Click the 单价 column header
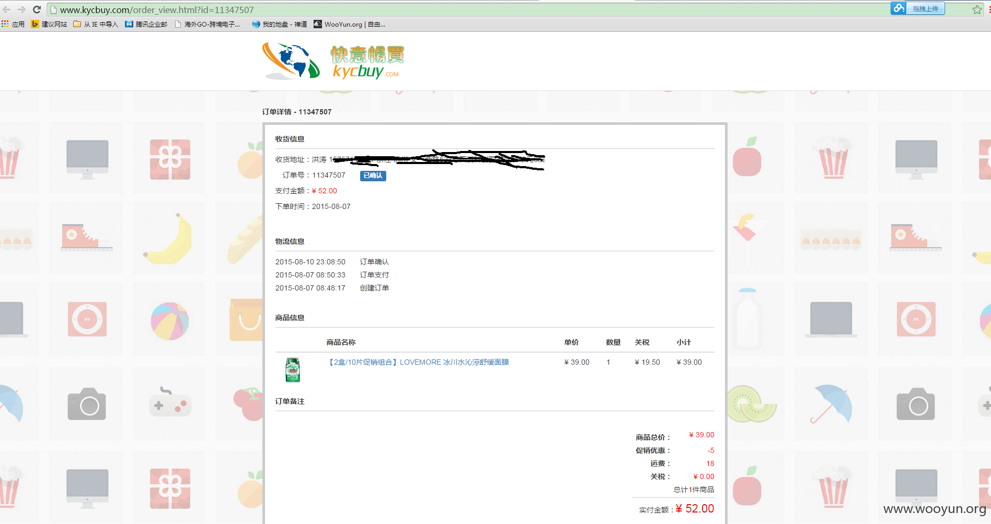Screen dimensions: 991x524 [571, 342]
